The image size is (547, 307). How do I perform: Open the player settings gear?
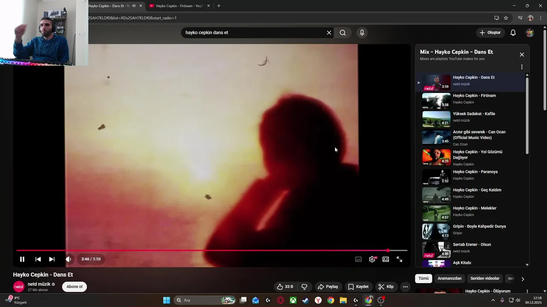click(x=372, y=259)
